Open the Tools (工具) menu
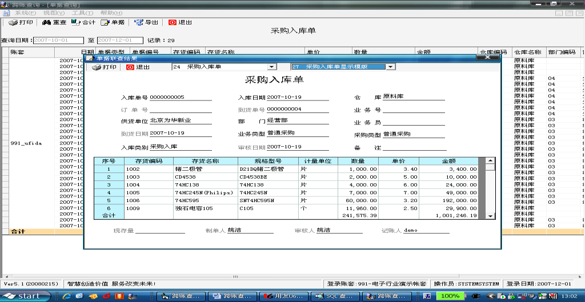This screenshot has width=585, height=302. tap(82, 12)
